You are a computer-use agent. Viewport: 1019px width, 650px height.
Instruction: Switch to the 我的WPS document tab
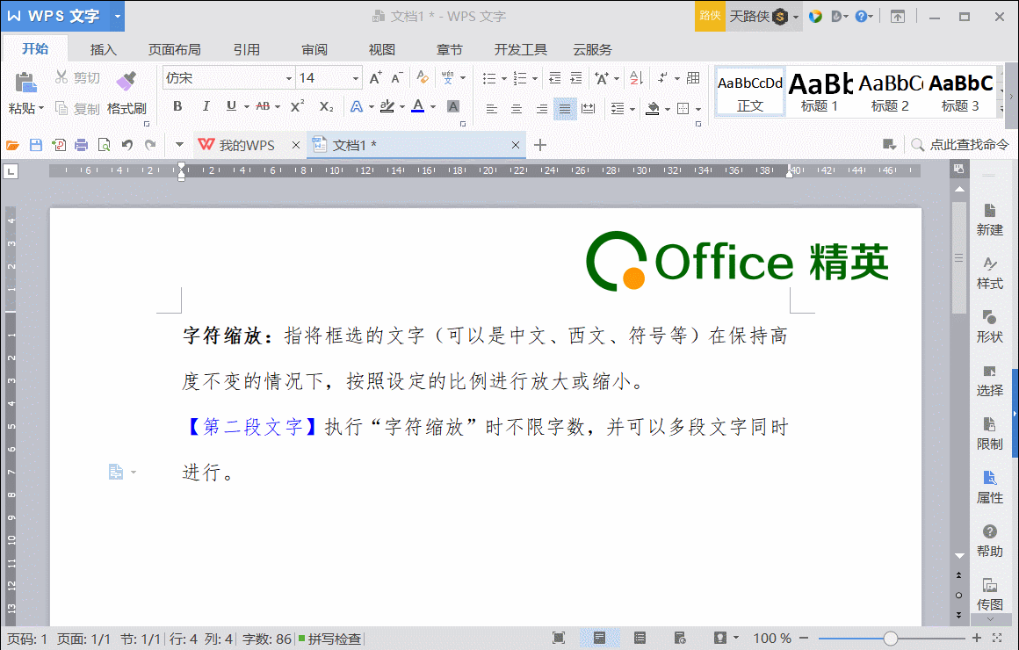(247, 145)
